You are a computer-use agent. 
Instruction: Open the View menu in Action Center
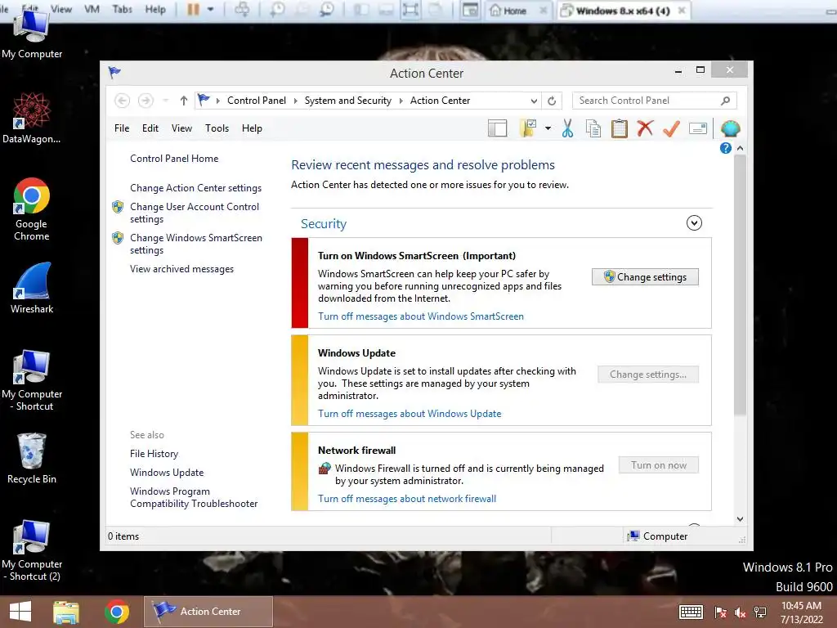181,128
